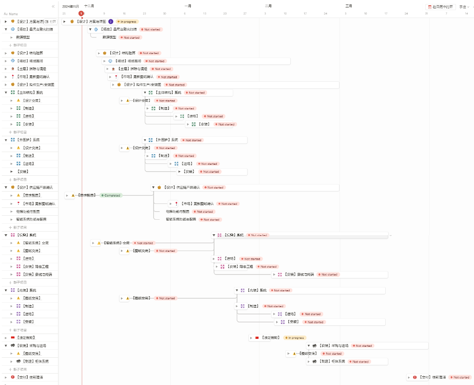Collapse the 内装 系统 group in sidebar
Viewport: 474px width, 385px height.
pos(6,290)
